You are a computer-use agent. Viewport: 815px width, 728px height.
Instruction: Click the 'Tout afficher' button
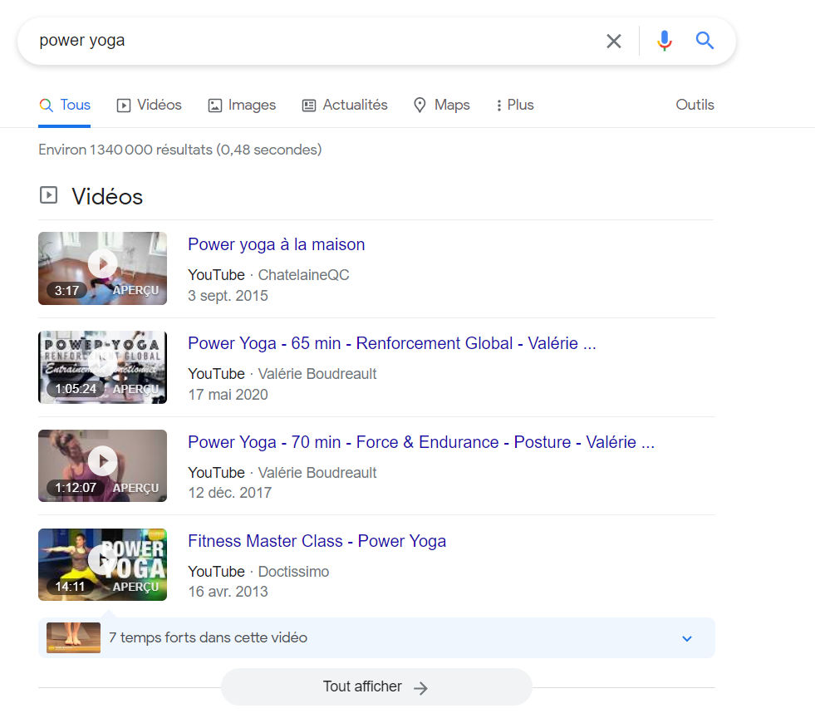coord(376,686)
